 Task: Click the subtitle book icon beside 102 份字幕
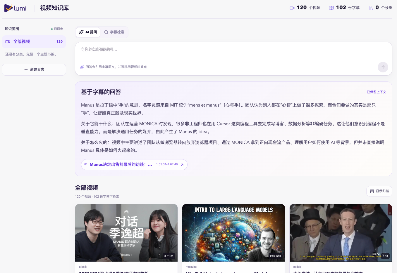(x=331, y=8)
